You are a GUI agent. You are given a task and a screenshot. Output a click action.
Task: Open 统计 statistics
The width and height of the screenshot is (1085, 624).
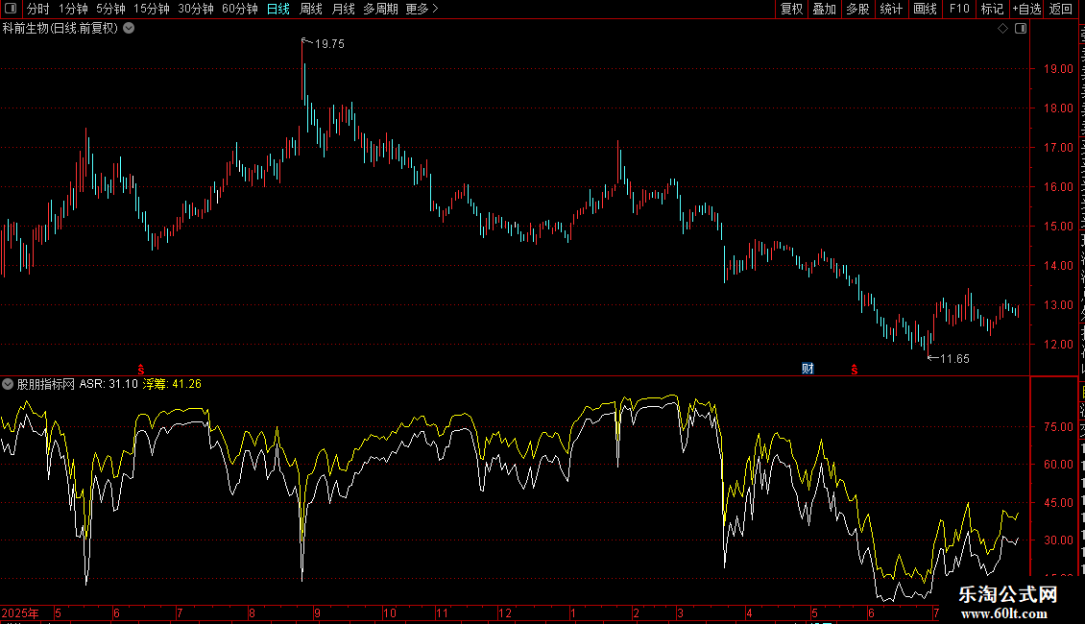tap(891, 9)
